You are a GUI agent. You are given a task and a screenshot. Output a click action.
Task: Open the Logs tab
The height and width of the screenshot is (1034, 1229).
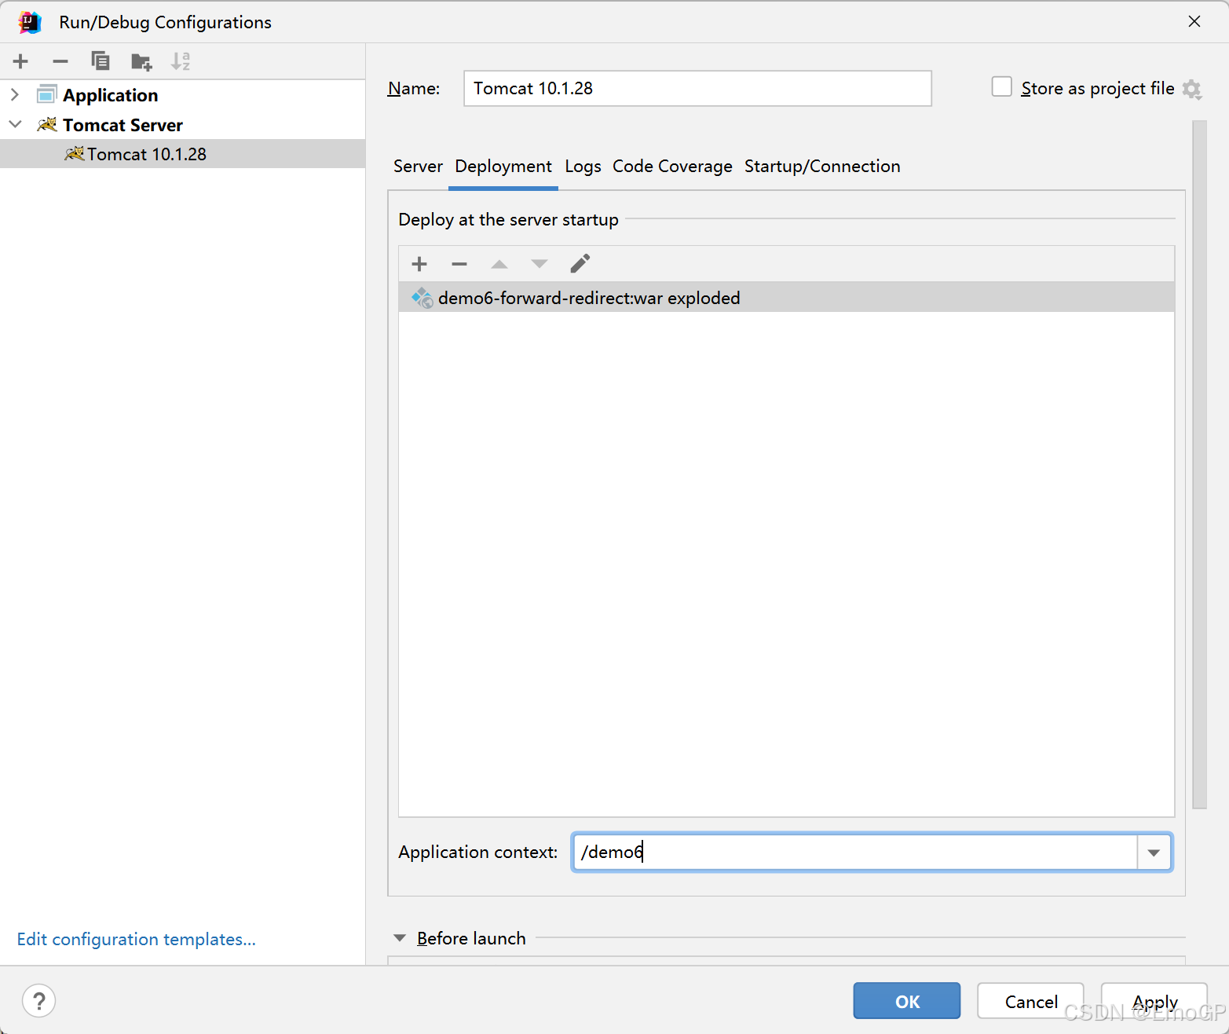tap(583, 167)
